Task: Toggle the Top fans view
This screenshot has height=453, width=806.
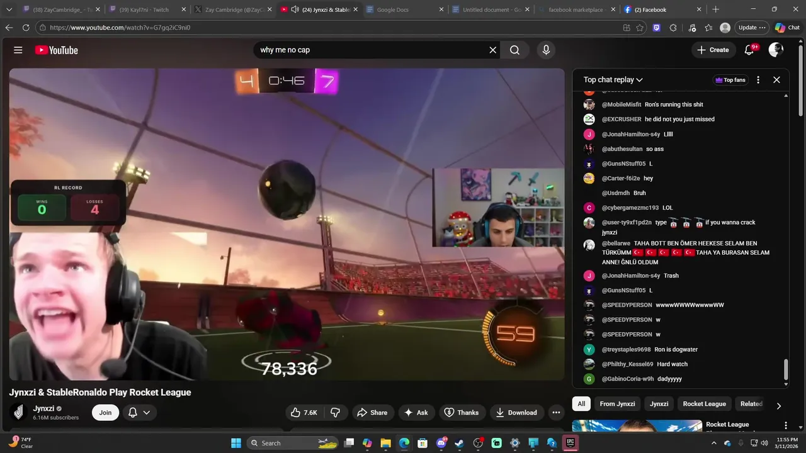Action: pos(730,80)
